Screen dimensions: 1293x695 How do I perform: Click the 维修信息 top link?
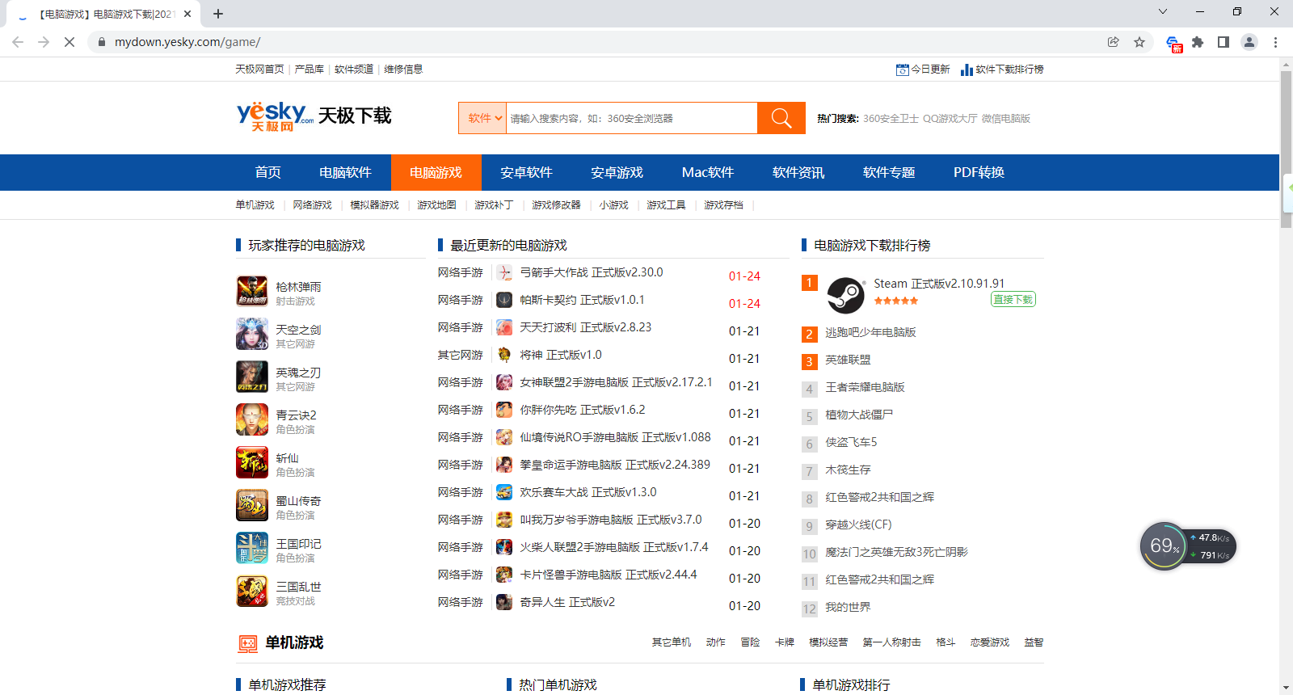coord(403,69)
